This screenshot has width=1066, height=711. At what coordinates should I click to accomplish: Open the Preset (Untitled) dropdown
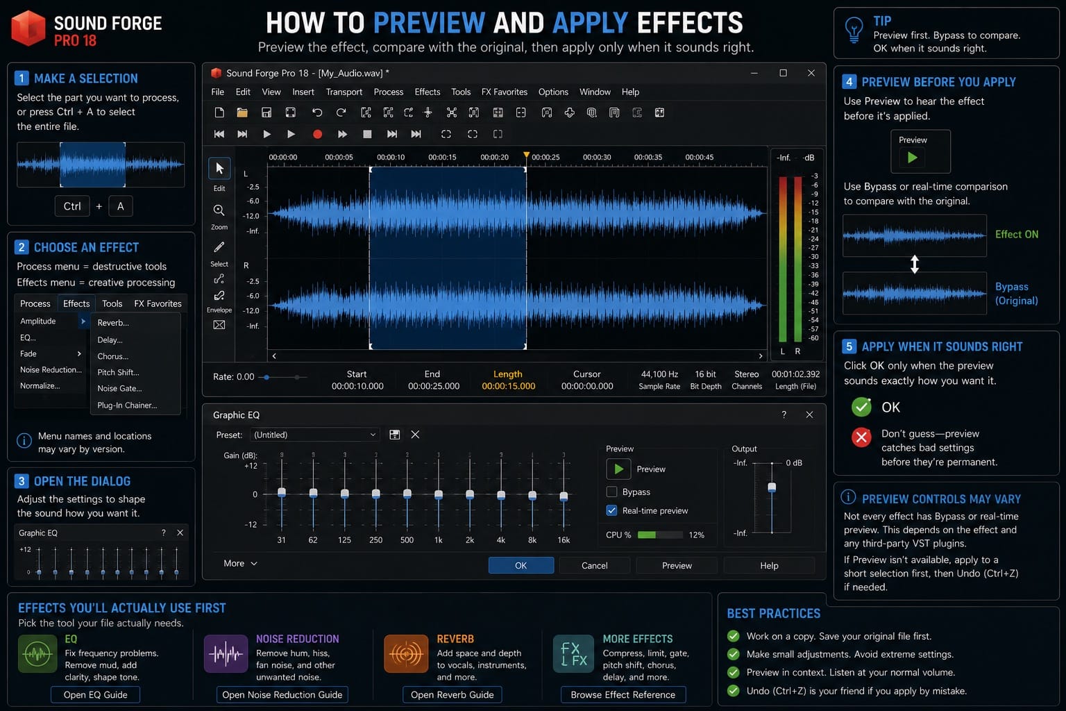(314, 435)
